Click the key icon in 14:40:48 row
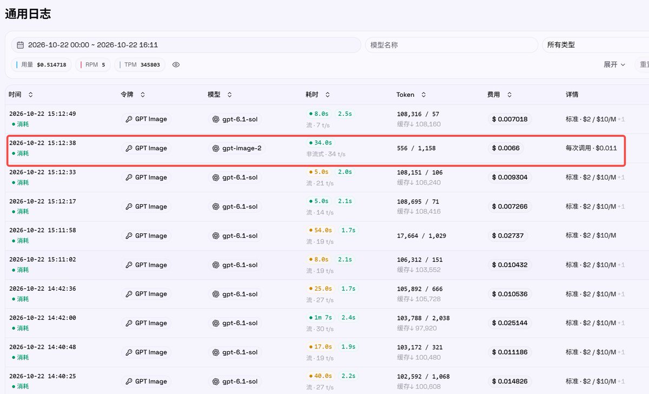 tap(129, 352)
